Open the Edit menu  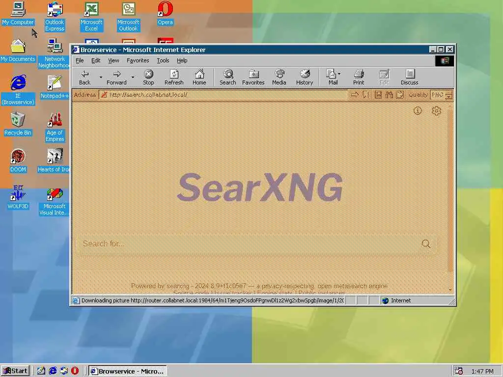click(x=96, y=60)
